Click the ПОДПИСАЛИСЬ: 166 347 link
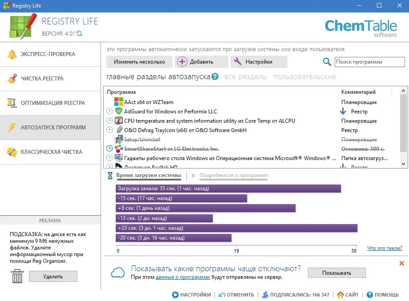 point(296,295)
